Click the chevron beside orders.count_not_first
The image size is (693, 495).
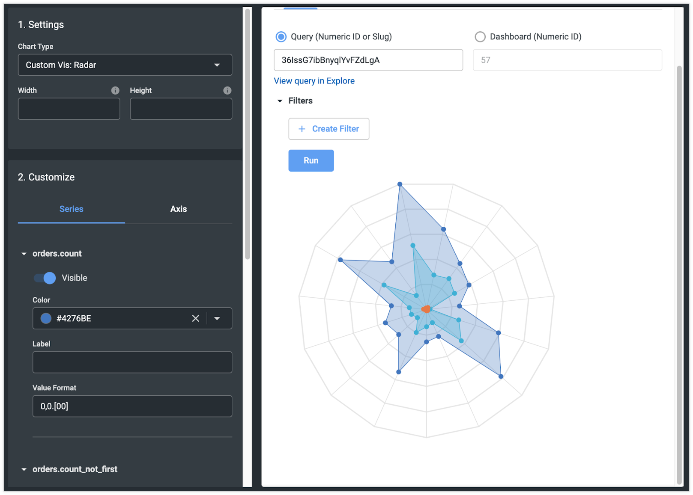click(x=24, y=469)
